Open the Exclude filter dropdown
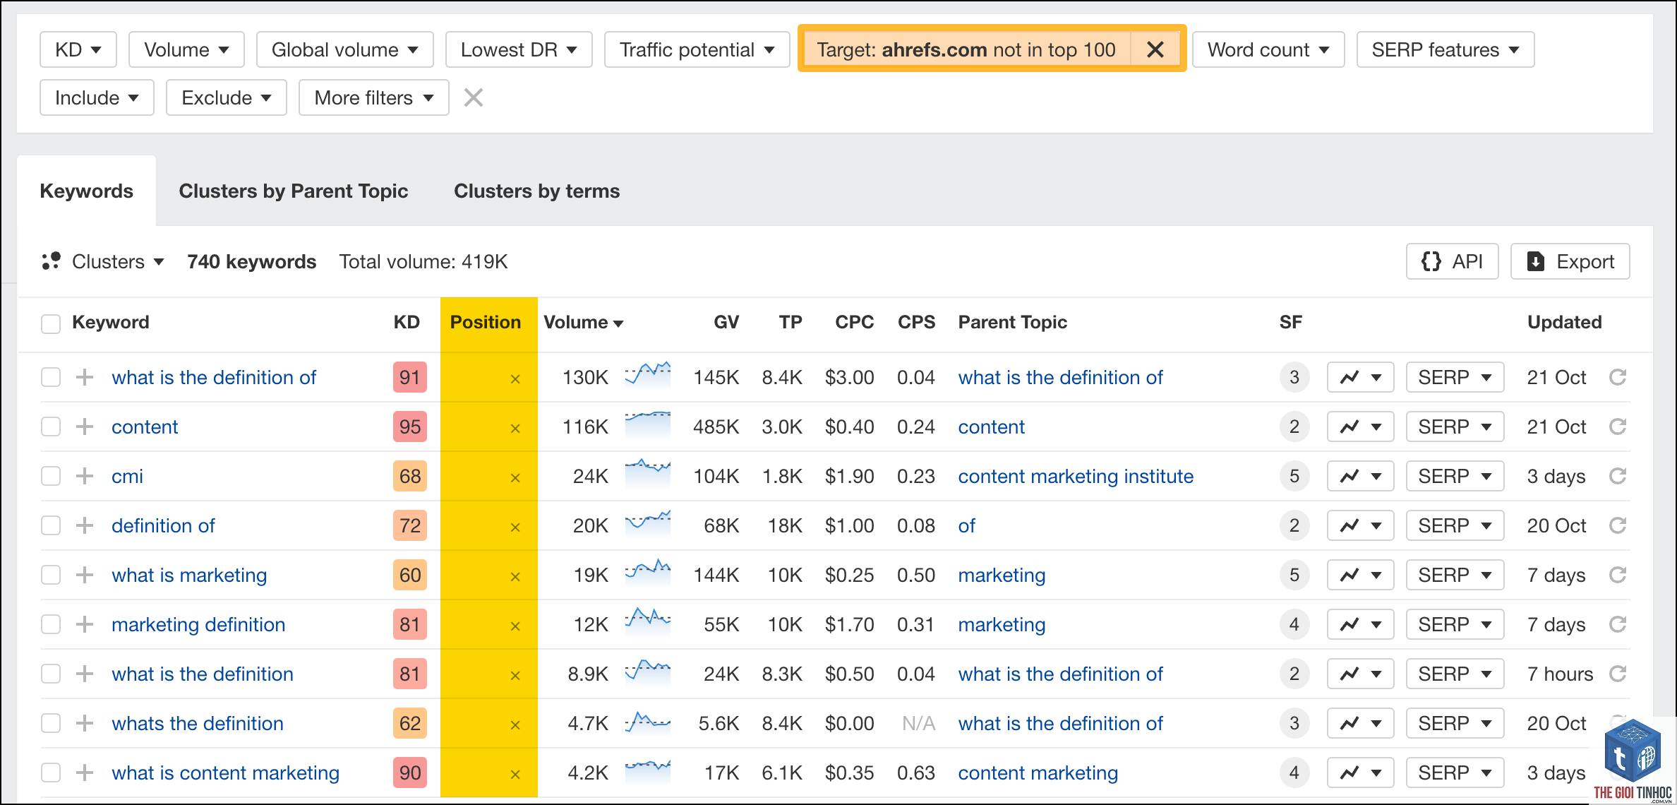The image size is (1677, 805). [226, 97]
